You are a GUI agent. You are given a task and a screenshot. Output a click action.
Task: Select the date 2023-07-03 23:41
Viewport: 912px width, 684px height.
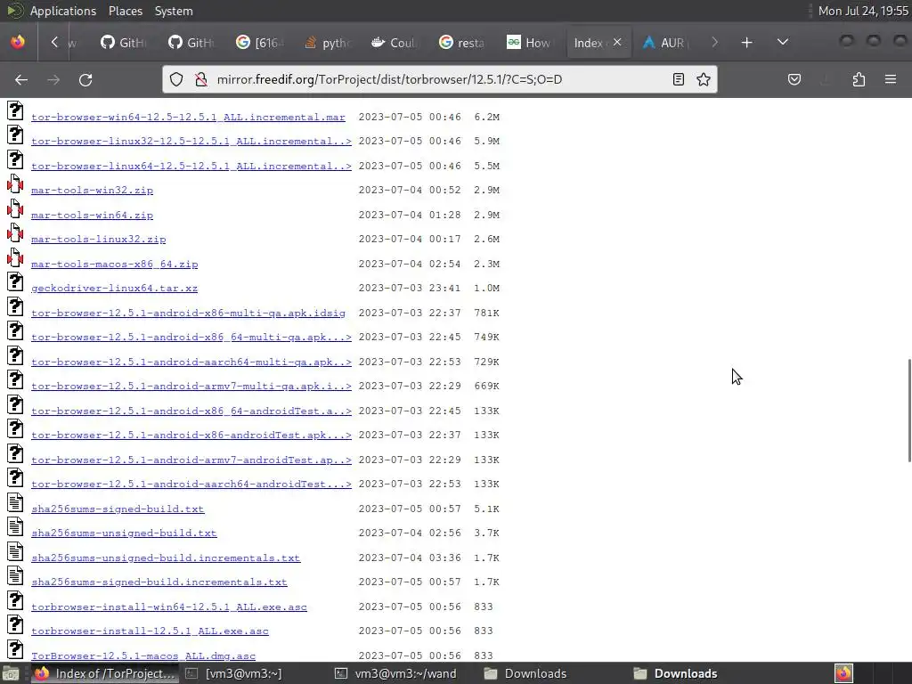pyautogui.click(x=410, y=288)
